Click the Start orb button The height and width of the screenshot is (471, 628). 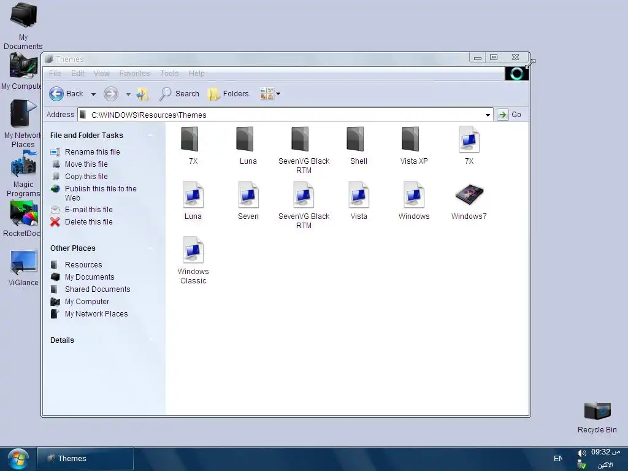(x=18, y=459)
